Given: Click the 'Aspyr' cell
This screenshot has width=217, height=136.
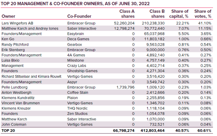Looking at the screenshot, I should pos(72,82).
